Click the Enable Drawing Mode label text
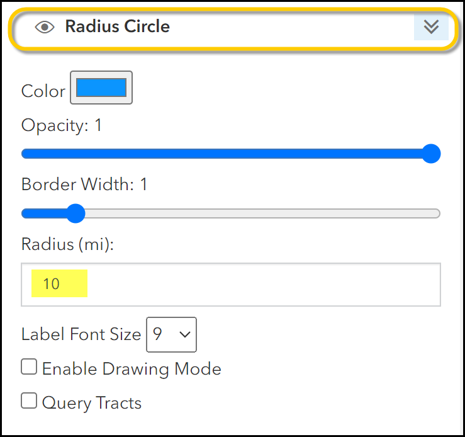Screen dimensions: 465x437 point(132,369)
